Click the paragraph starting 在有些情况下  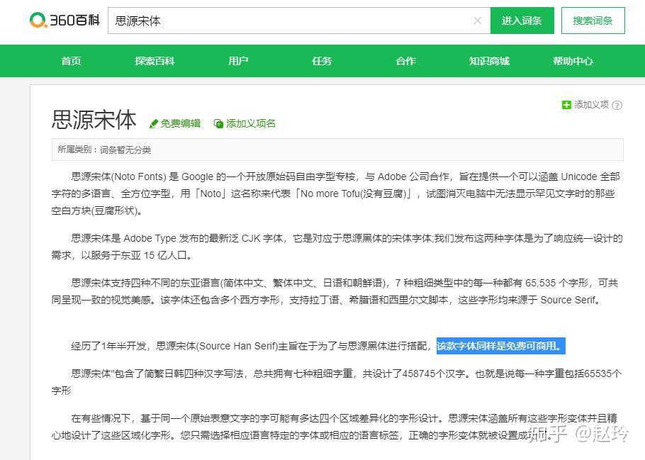(x=334, y=427)
